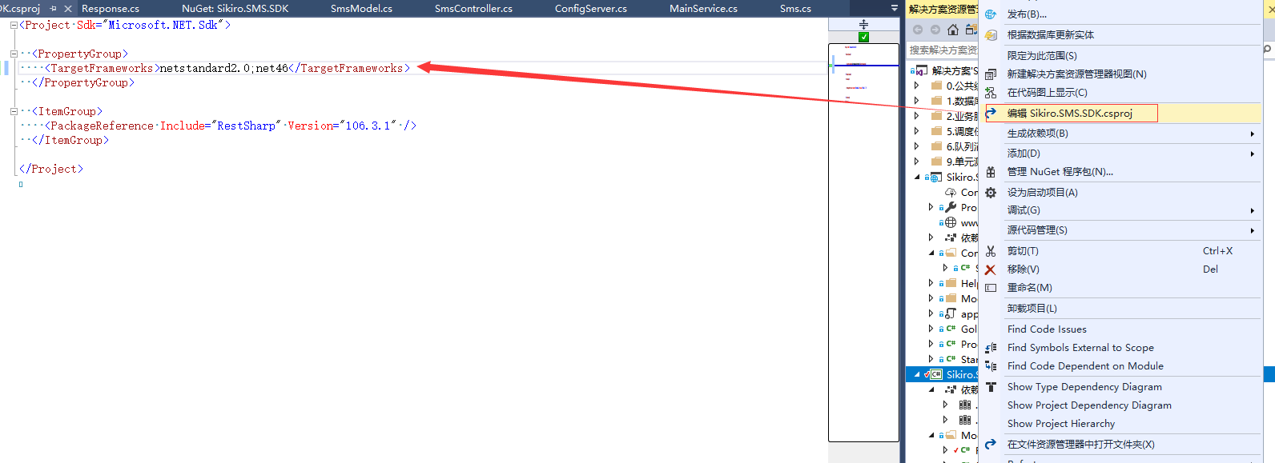Expand the 6.队列 solution folder
The height and width of the screenshot is (463, 1275).
(917, 146)
